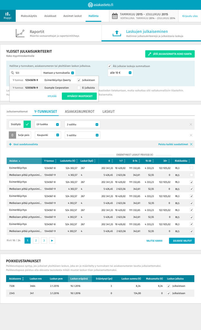Open Maksukäytös menu

tap(29, 16)
